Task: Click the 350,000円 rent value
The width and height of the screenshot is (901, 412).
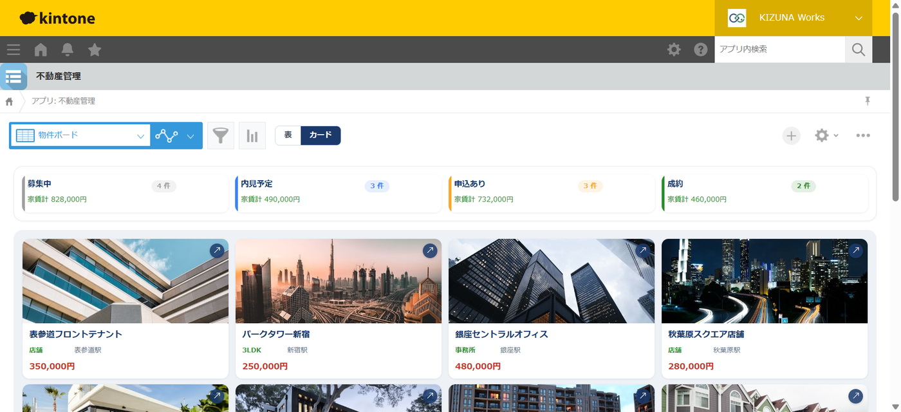Action: (x=52, y=366)
